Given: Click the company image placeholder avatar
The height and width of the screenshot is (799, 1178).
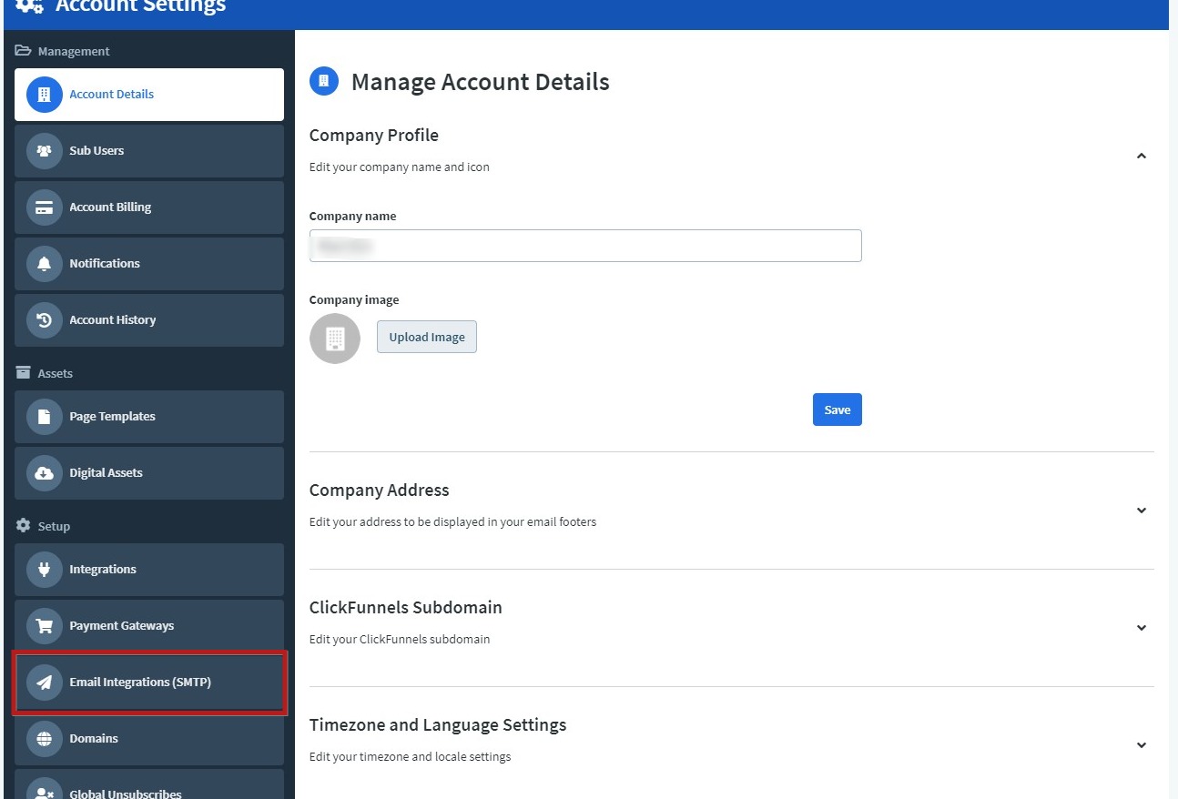Looking at the screenshot, I should (335, 339).
